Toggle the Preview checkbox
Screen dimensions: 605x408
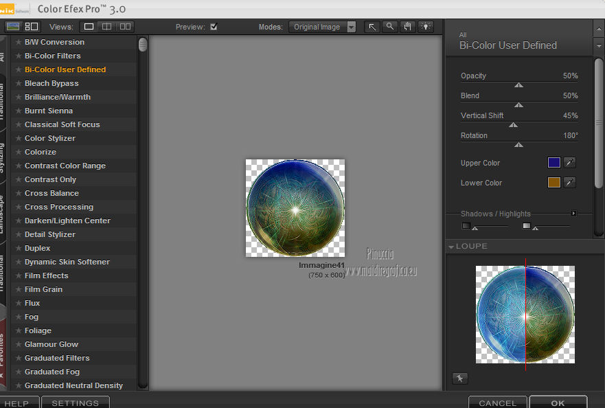click(214, 27)
